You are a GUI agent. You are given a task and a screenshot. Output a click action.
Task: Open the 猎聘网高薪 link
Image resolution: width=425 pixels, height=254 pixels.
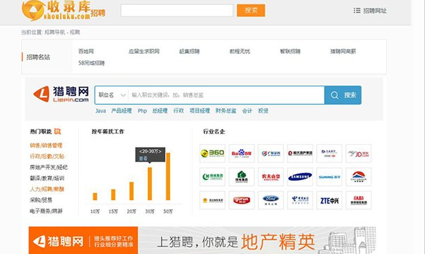(343, 51)
